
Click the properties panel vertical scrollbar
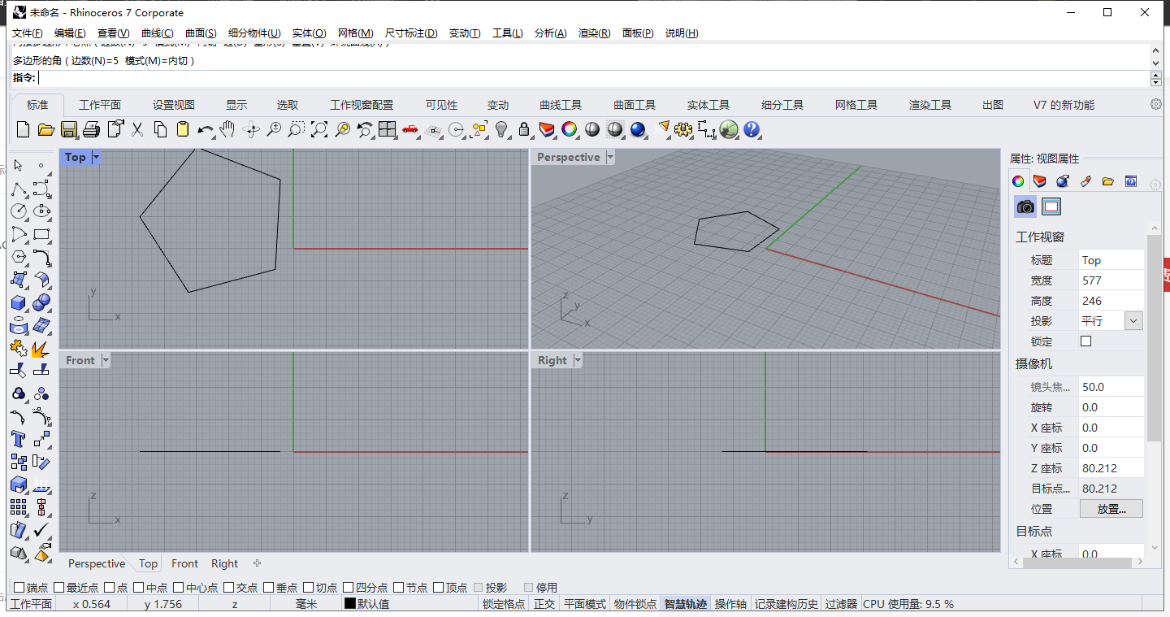(x=1155, y=337)
